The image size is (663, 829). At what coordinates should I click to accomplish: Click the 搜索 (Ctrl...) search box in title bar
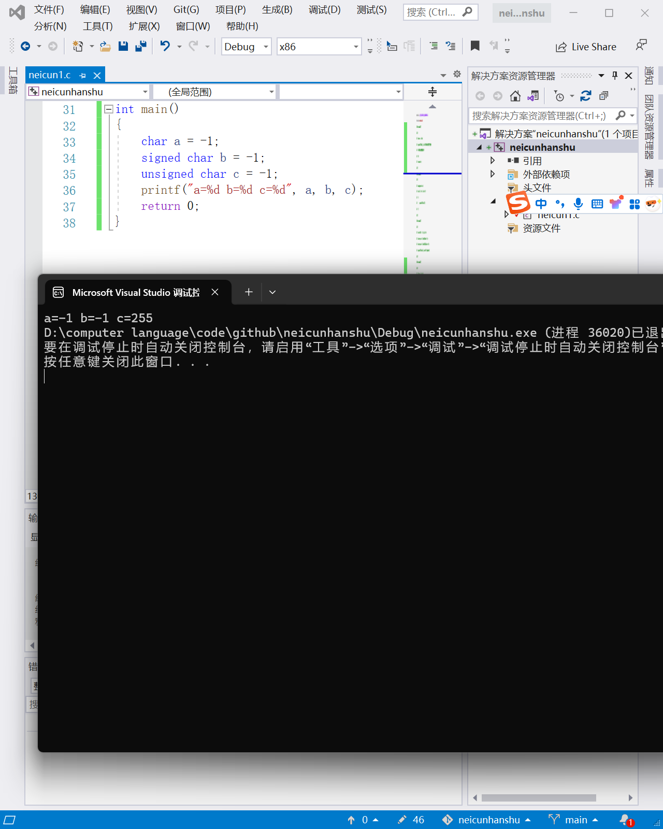click(440, 12)
